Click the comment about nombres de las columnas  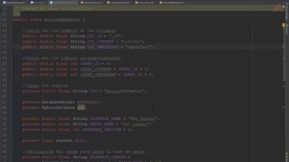tap(69, 31)
